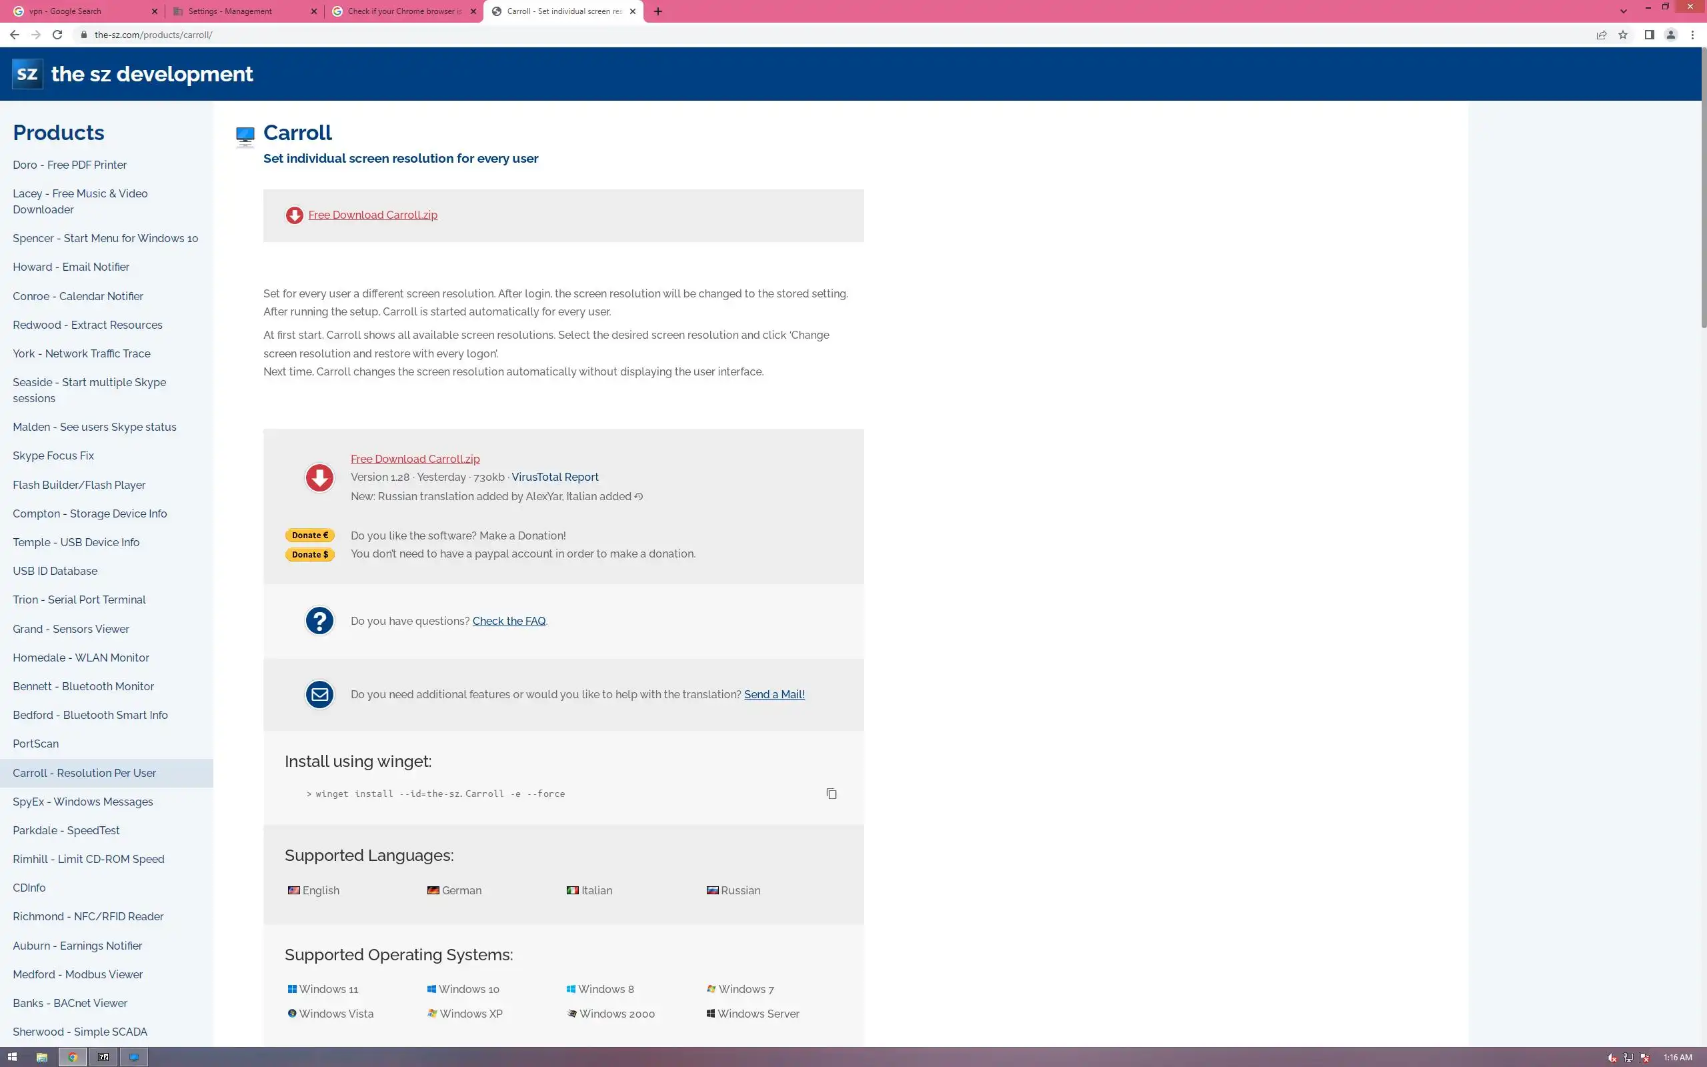Reload the current page
The image size is (1707, 1067).
(57, 35)
